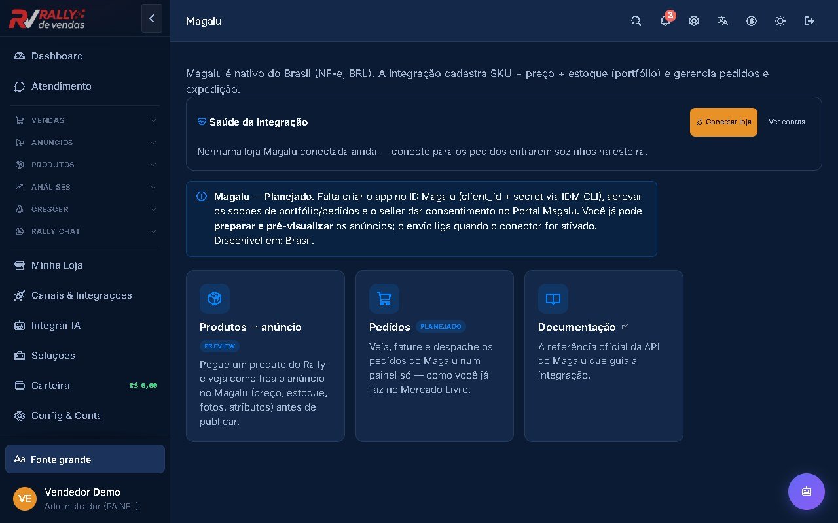Click the PLANEJADO badge on Pedidos
The image size is (838, 523).
click(441, 327)
